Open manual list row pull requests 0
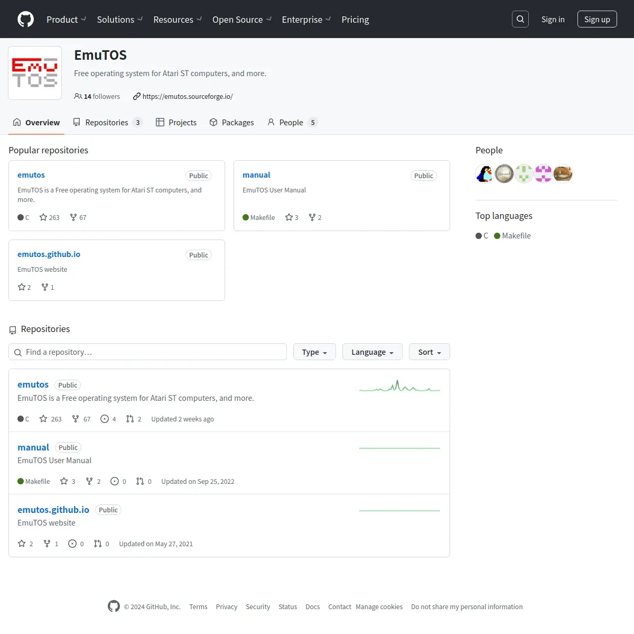This screenshot has width=634, height=634. 144,481
